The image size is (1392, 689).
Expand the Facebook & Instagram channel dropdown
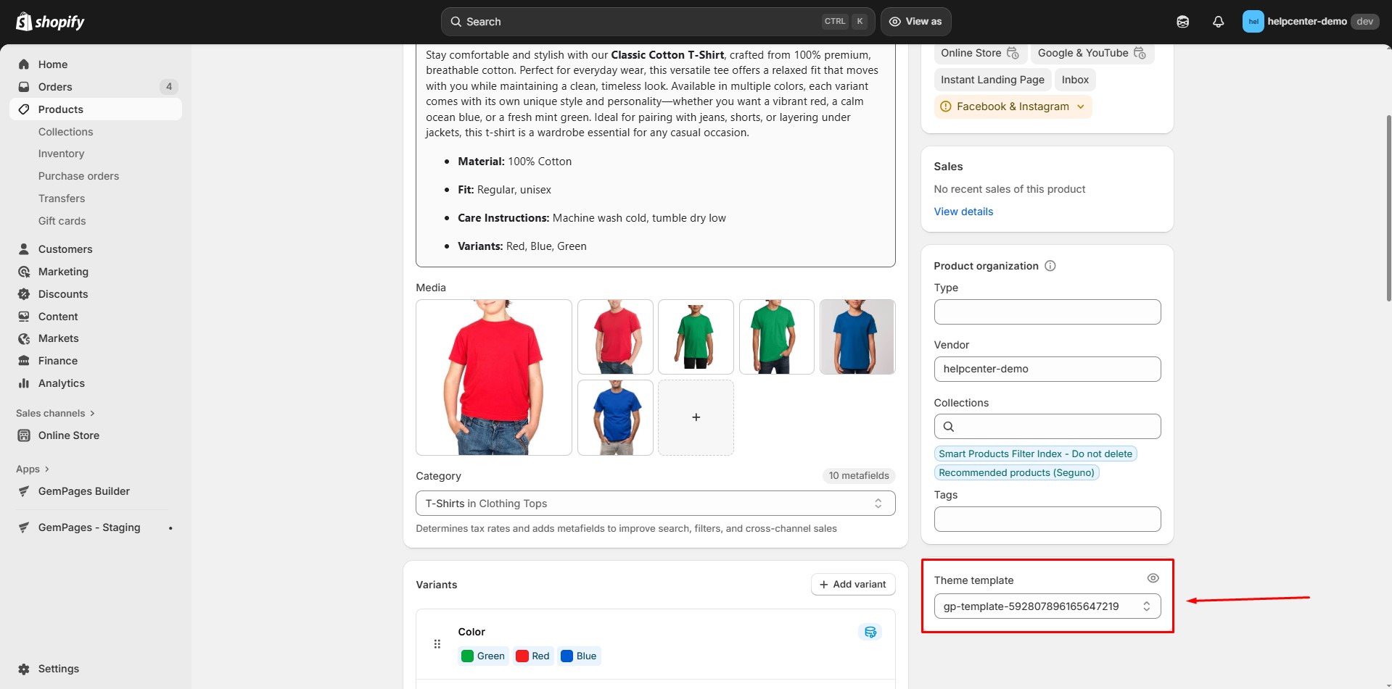(1080, 107)
